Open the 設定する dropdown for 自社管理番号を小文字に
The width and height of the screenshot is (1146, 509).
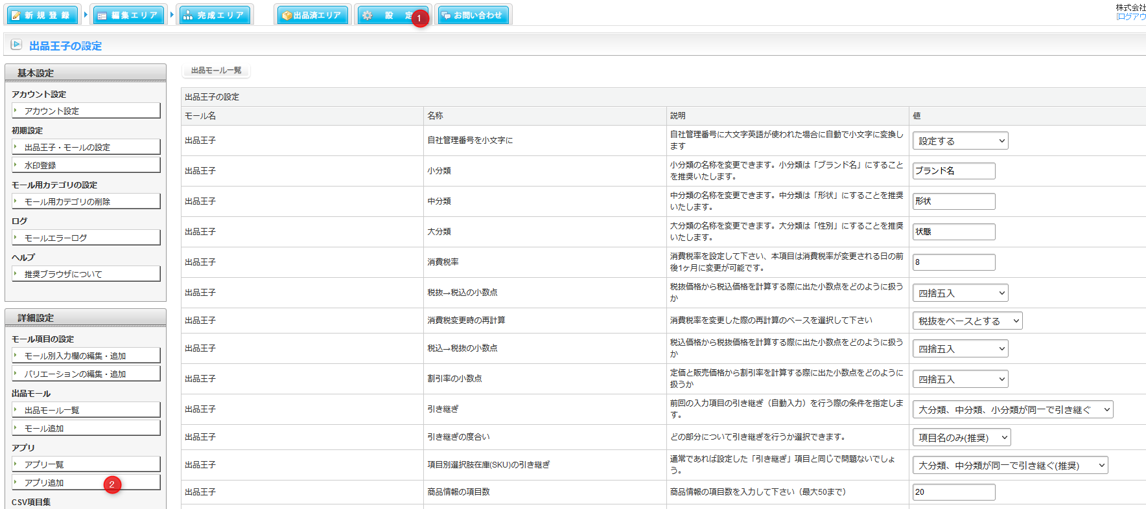coord(961,141)
